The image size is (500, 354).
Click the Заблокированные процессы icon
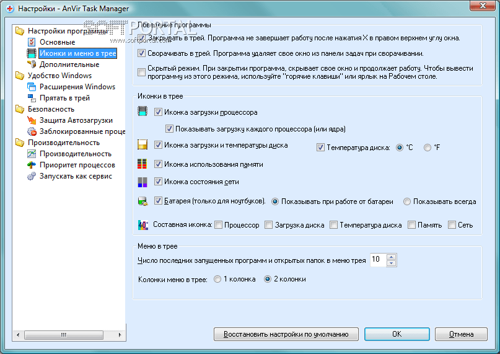tap(32, 131)
